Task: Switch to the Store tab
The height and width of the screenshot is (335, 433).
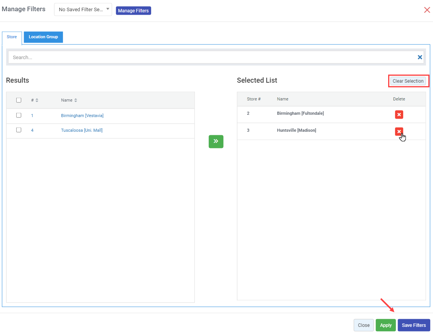Action: (12, 37)
